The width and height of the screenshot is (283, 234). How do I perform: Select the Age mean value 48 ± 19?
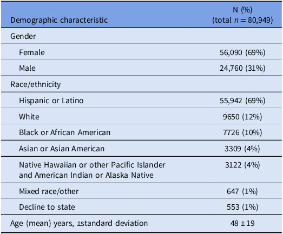pyautogui.click(x=242, y=223)
